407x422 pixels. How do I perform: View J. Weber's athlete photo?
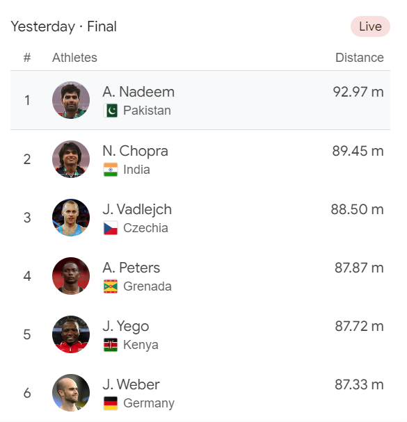[71, 393]
